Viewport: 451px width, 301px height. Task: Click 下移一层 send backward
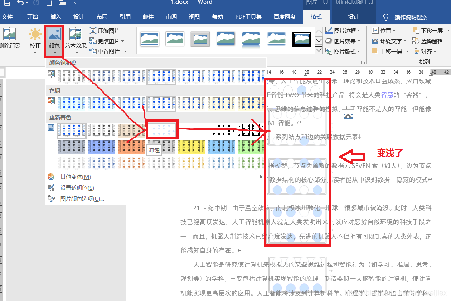428,30
